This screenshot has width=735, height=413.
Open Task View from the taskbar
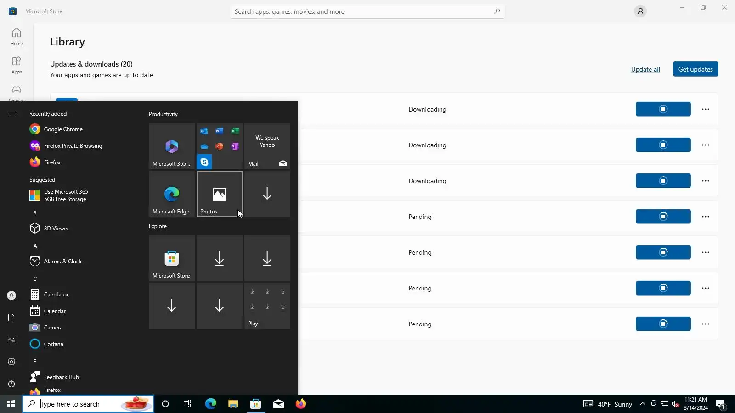pos(187,404)
